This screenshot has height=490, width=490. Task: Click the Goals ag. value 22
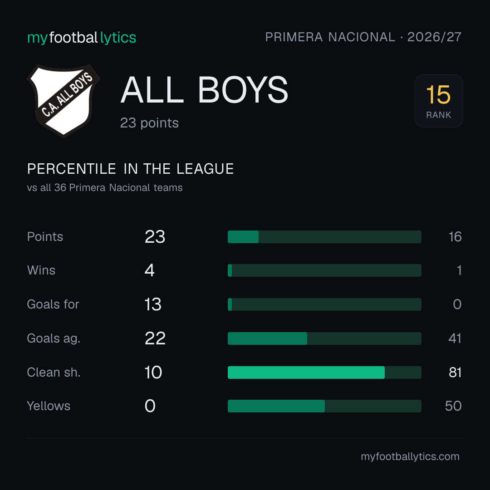point(155,338)
